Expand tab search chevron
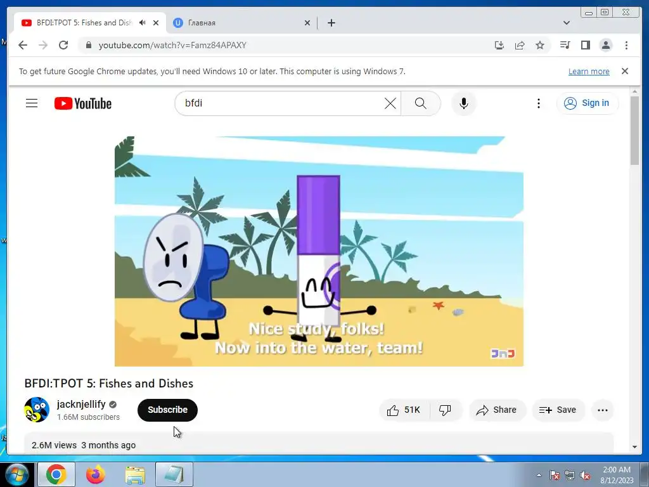This screenshot has height=487, width=649. (567, 23)
